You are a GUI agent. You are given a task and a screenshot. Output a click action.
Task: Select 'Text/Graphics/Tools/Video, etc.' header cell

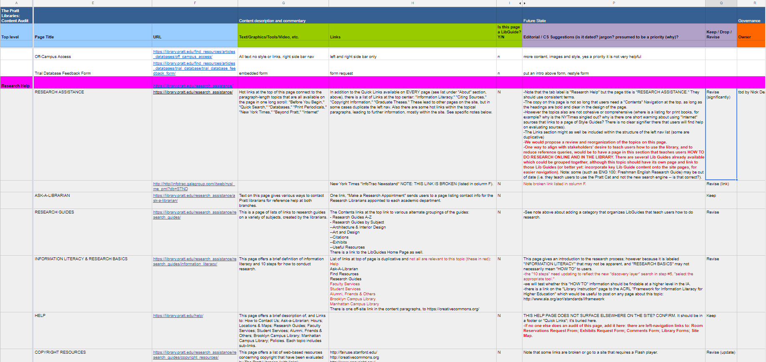(283, 32)
